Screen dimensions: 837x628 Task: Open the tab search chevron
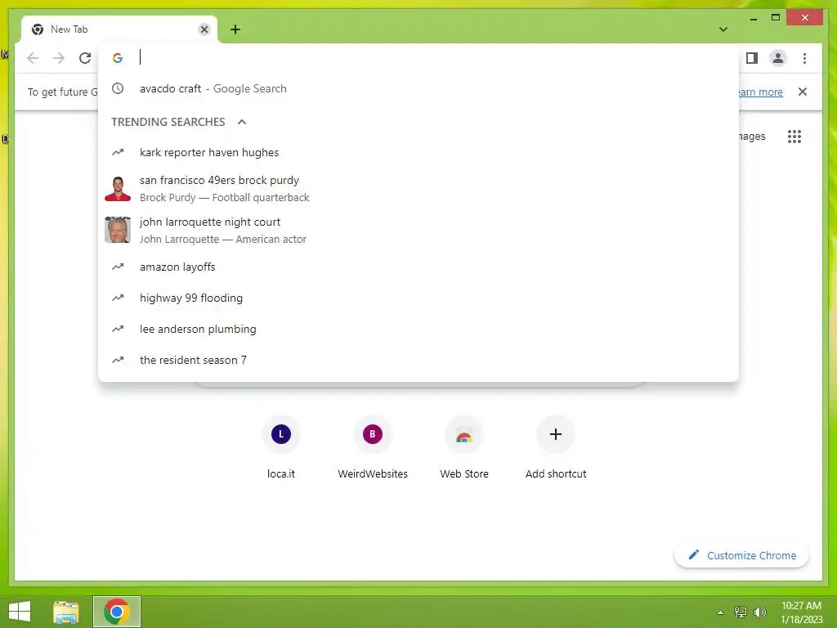723,29
